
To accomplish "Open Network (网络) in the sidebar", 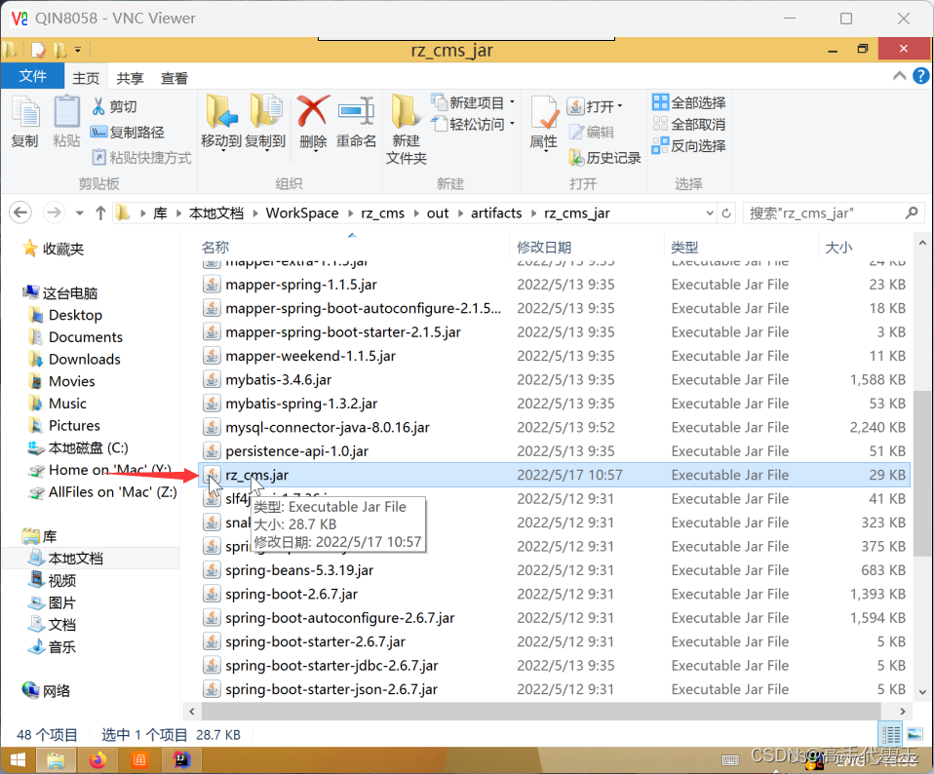I will point(47,690).
